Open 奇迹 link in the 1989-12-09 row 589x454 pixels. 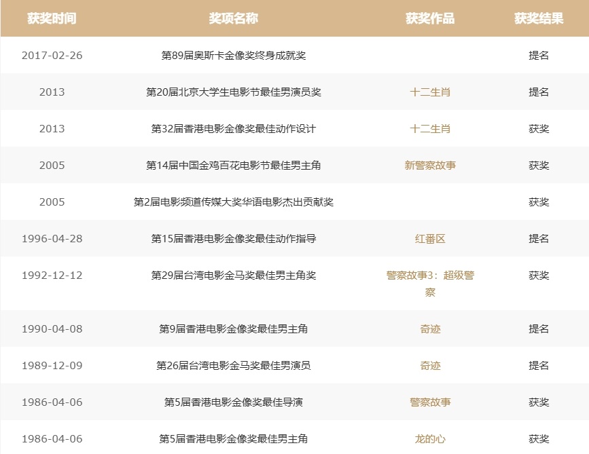coord(430,365)
